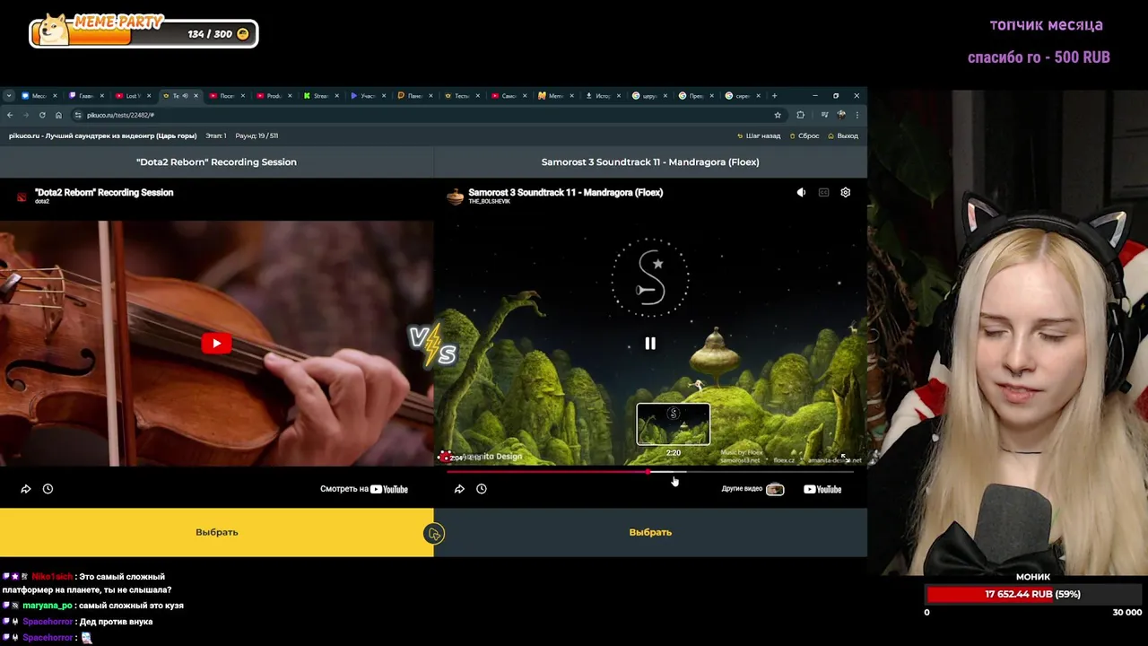Click the chat username Nike1sich
This screenshot has height=646, width=1148.
[x=52, y=577]
